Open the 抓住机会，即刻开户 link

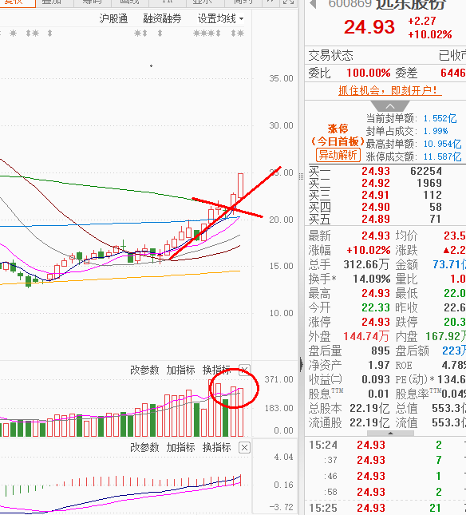(390, 90)
